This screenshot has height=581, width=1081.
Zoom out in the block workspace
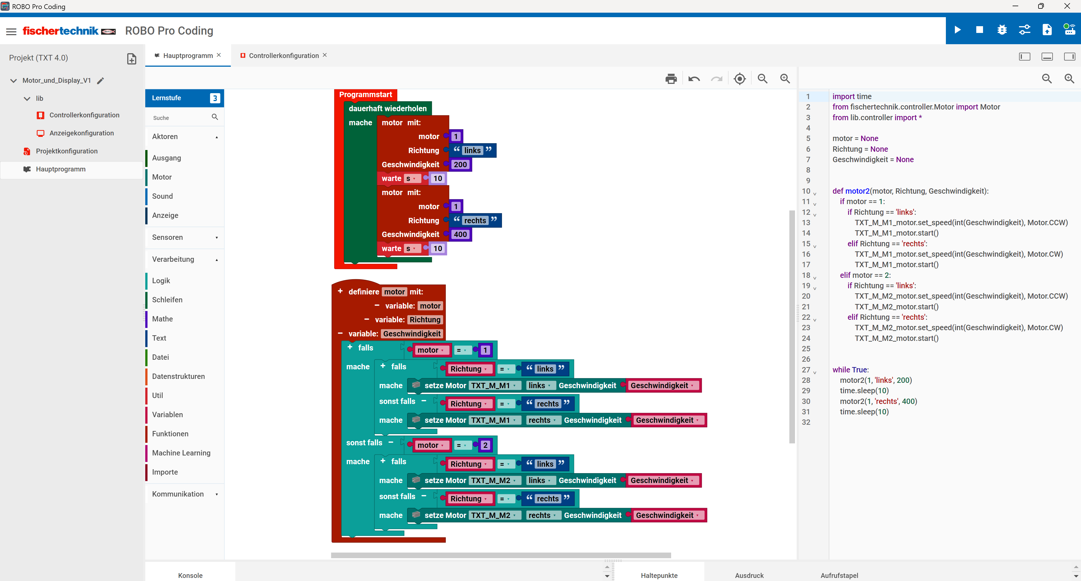click(x=763, y=79)
